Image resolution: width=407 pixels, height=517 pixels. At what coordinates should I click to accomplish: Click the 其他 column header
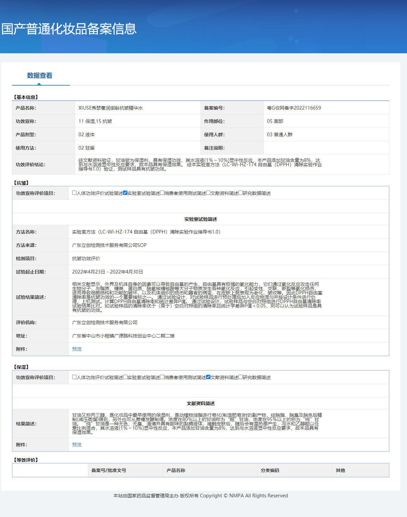coord(340,470)
